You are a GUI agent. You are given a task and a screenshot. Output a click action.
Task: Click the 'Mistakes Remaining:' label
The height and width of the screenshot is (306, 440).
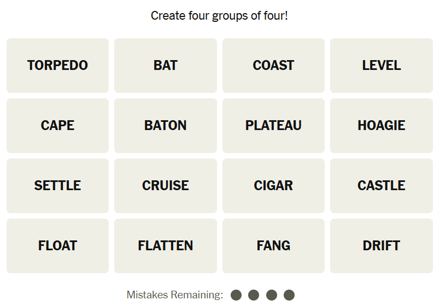175,295
